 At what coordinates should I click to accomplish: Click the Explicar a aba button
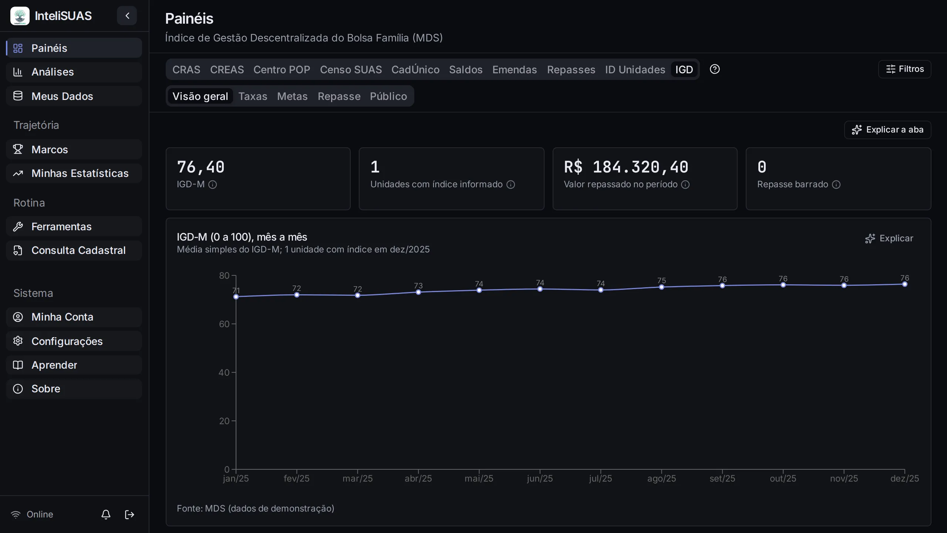tap(887, 130)
